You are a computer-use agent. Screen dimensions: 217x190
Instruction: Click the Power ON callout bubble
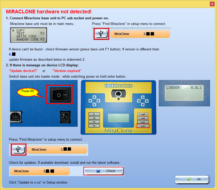pyautogui.click(x=28, y=92)
